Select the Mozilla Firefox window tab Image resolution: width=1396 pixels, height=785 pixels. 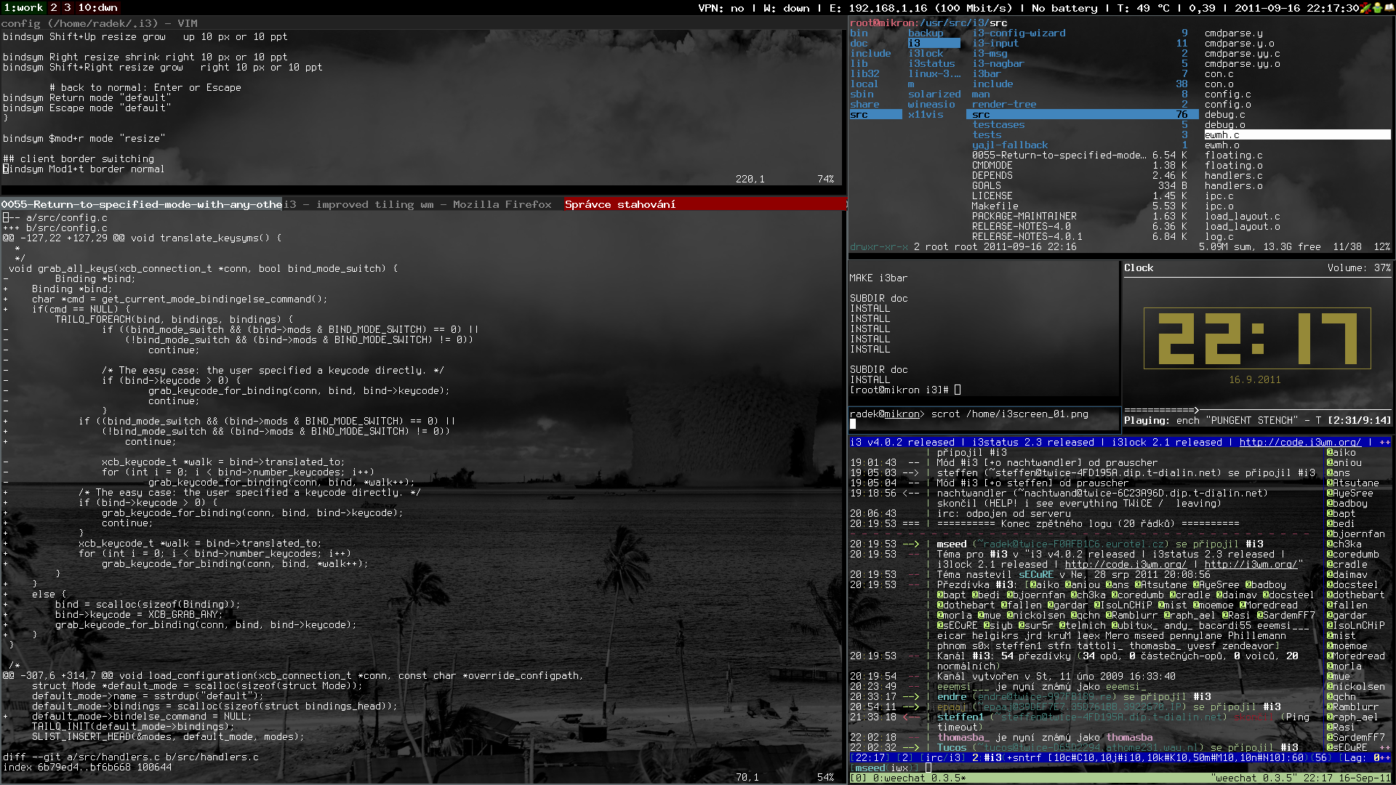[417, 204]
